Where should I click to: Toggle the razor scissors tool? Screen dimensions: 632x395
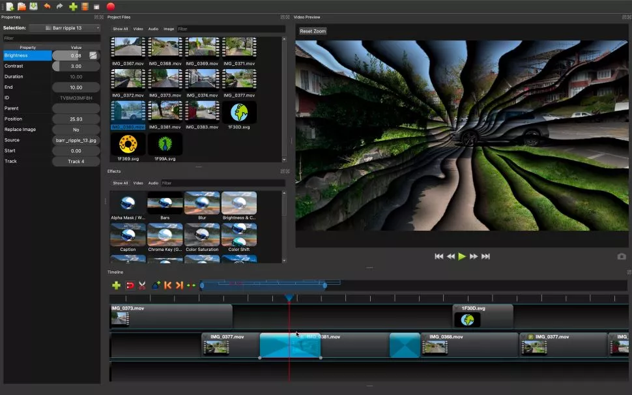142,285
